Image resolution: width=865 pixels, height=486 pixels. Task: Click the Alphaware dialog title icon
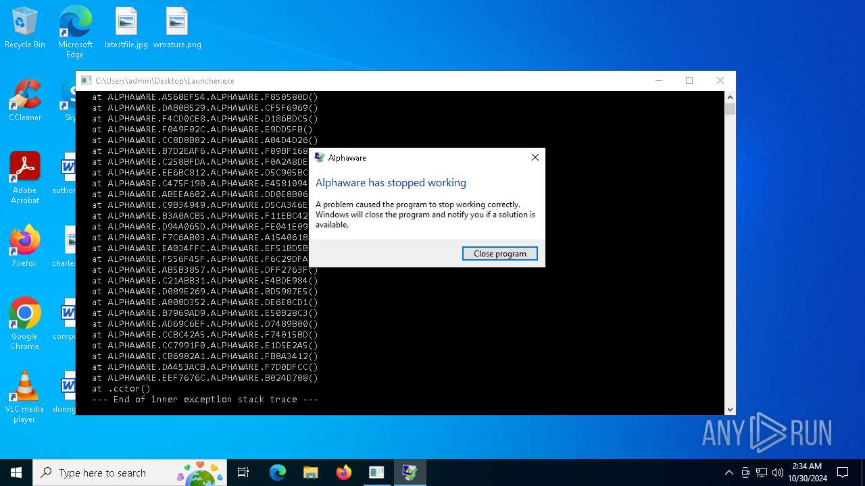[x=320, y=157]
